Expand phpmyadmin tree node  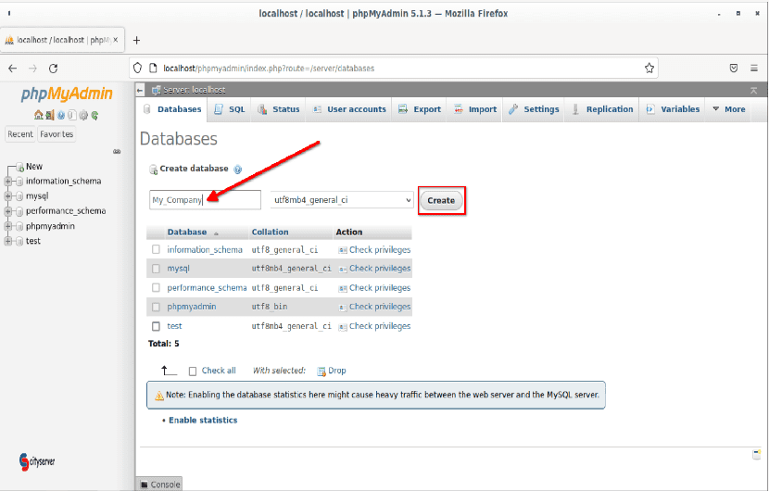pos(7,226)
